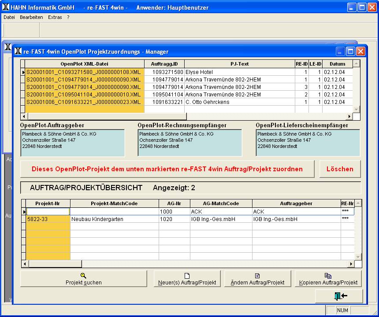The height and width of the screenshot is (317, 379).
Task: Click the horizontal scrollbar thumb of the project table
Action: 55,264
